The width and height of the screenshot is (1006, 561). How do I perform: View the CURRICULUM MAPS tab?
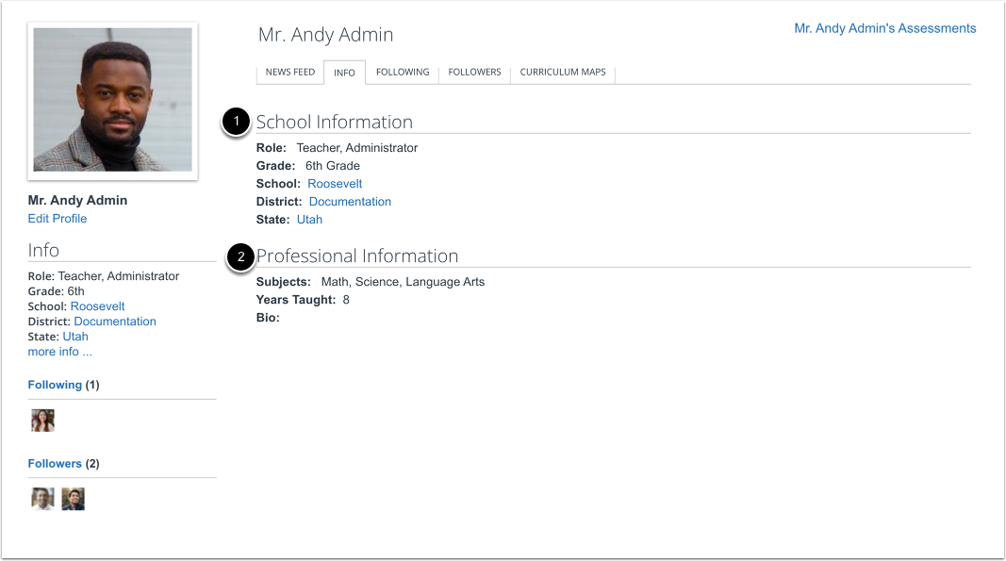tap(562, 72)
